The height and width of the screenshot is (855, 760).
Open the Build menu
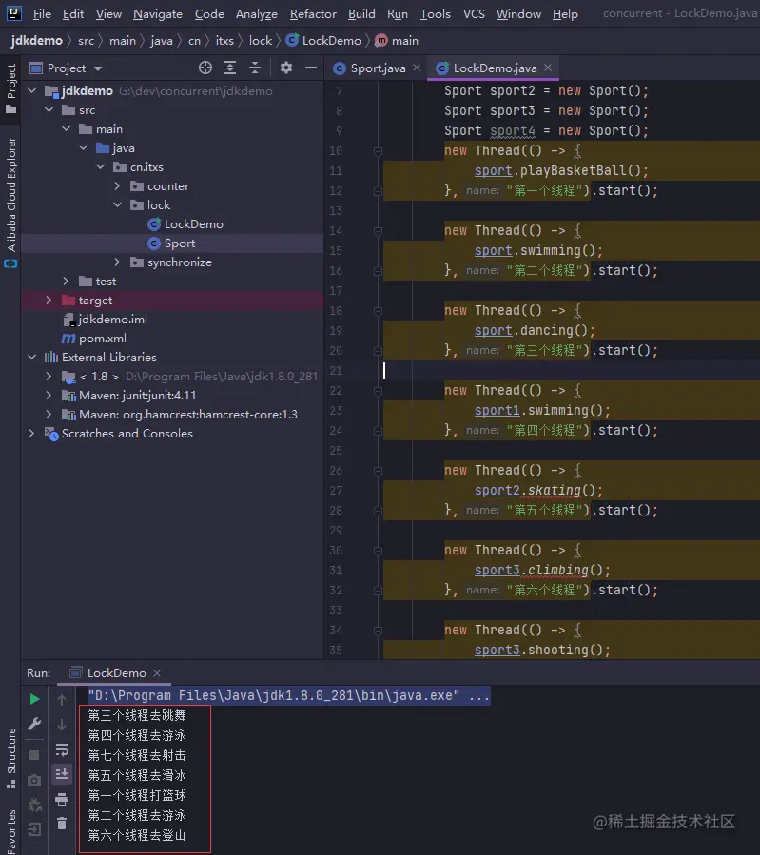tap(361, 13)
